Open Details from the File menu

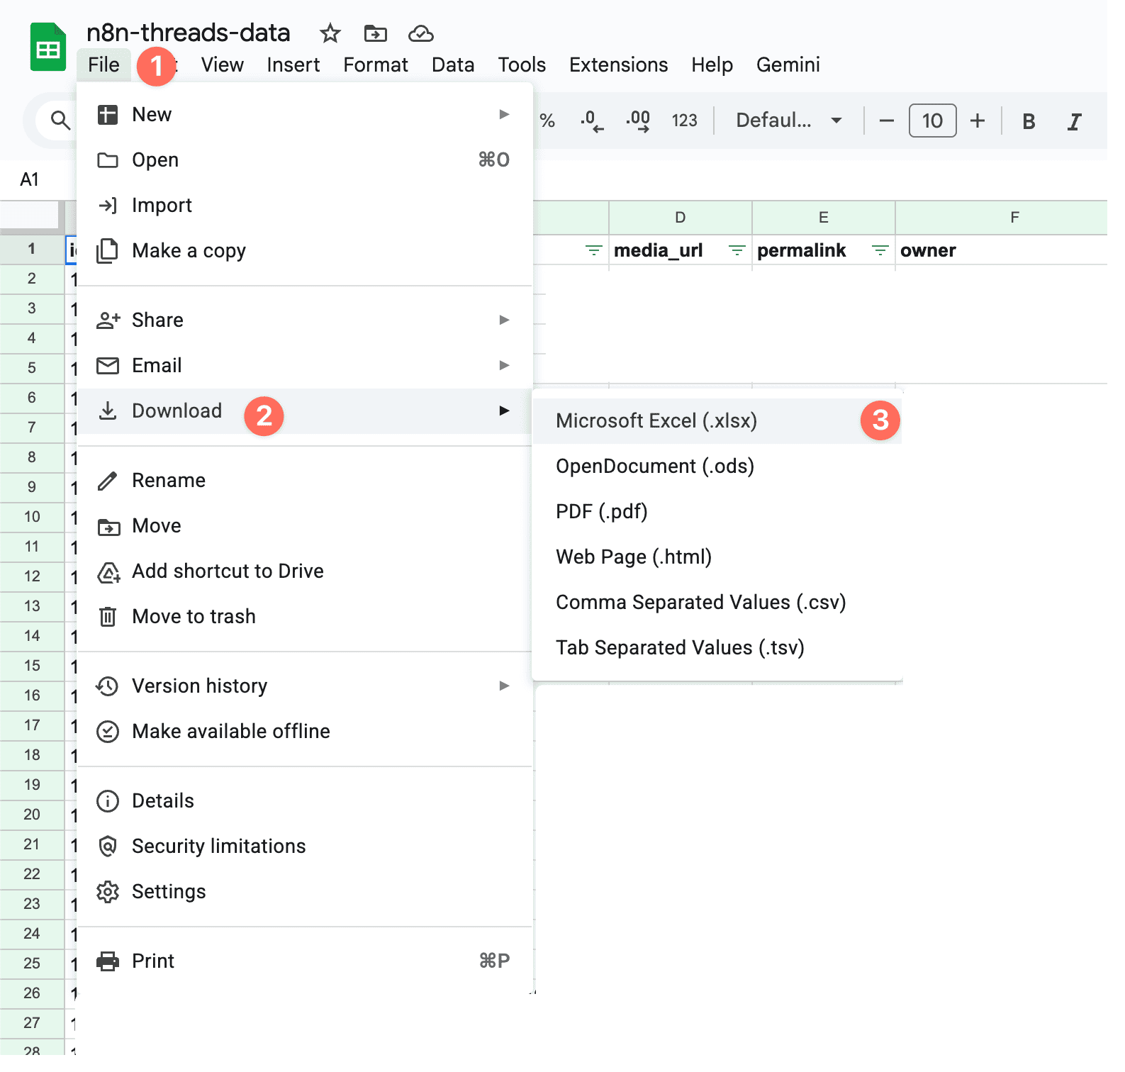tap(304, 800)
